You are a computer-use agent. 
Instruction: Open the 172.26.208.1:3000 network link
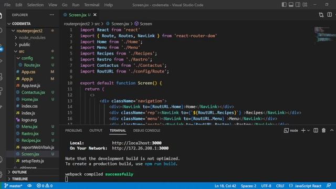tap(140, 148)
